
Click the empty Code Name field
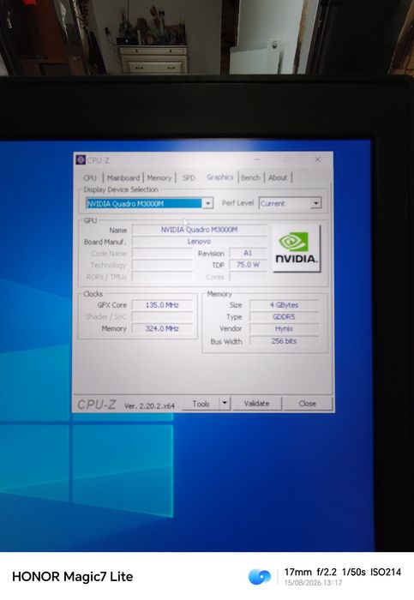(163, 254)
